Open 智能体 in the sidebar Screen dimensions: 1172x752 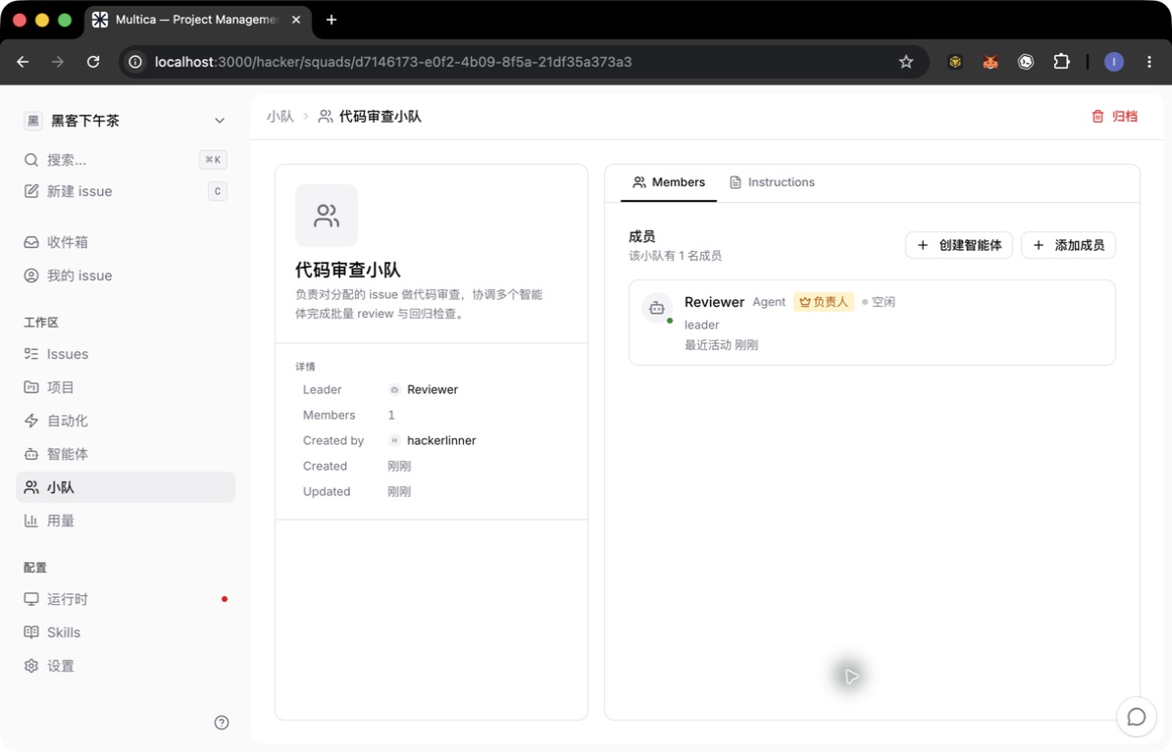[x=125, y=454]
